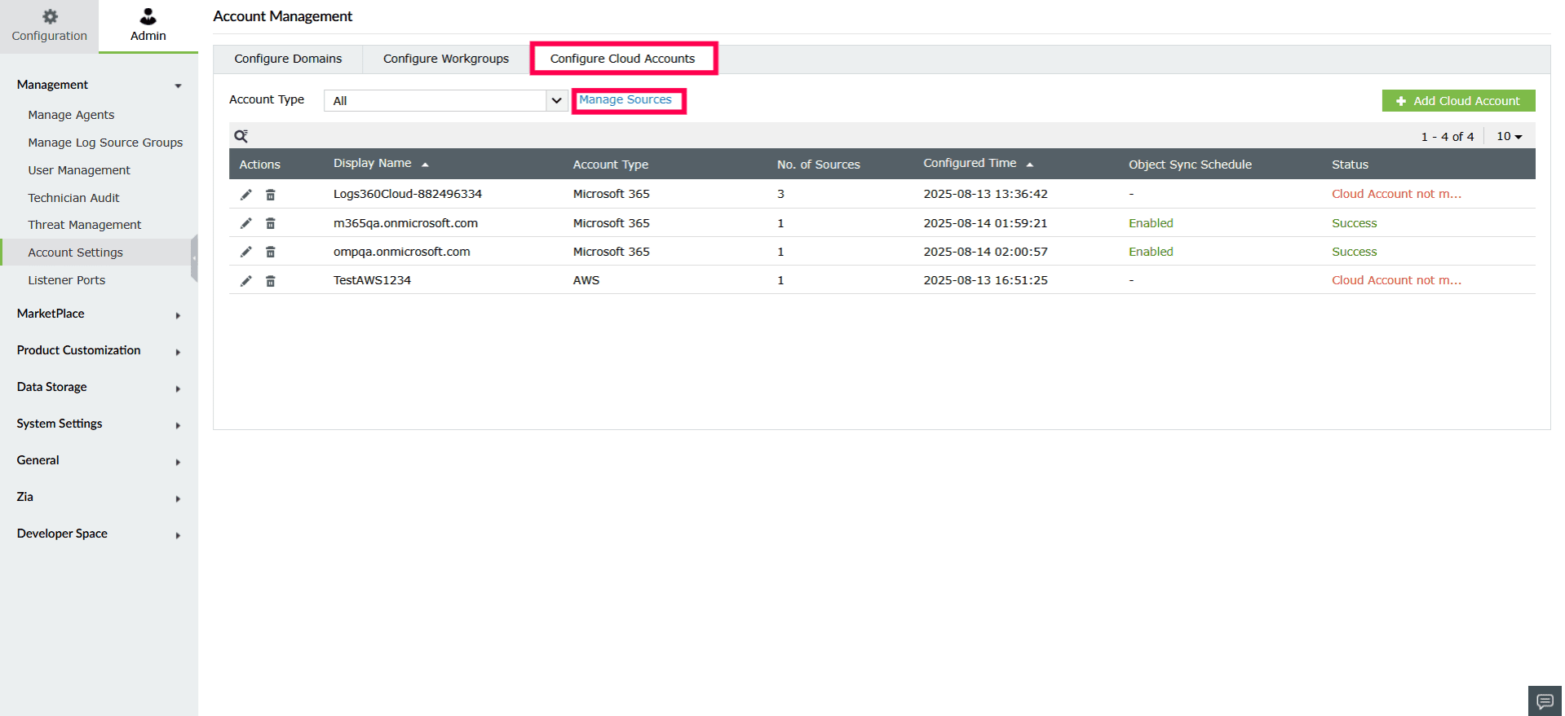
Task: Sort by Display Name column
Action: click(x=380, y=164)
